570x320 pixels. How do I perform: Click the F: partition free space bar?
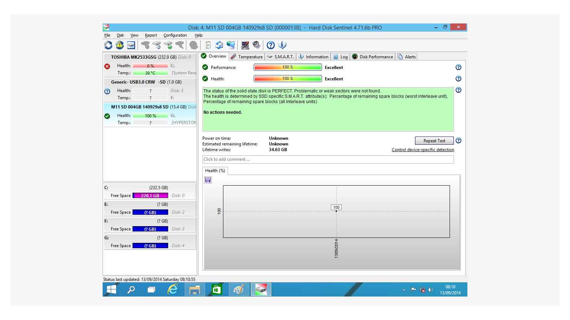click(150, 229)
